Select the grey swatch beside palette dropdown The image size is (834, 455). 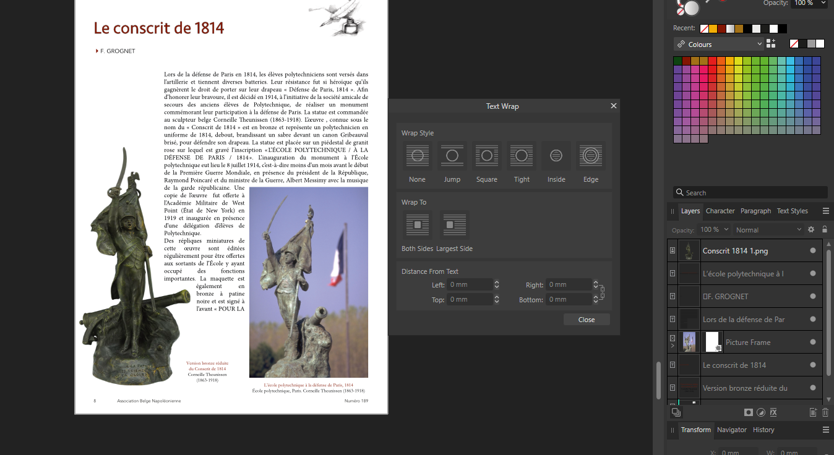pyautogui.click(x=812, y=44)
